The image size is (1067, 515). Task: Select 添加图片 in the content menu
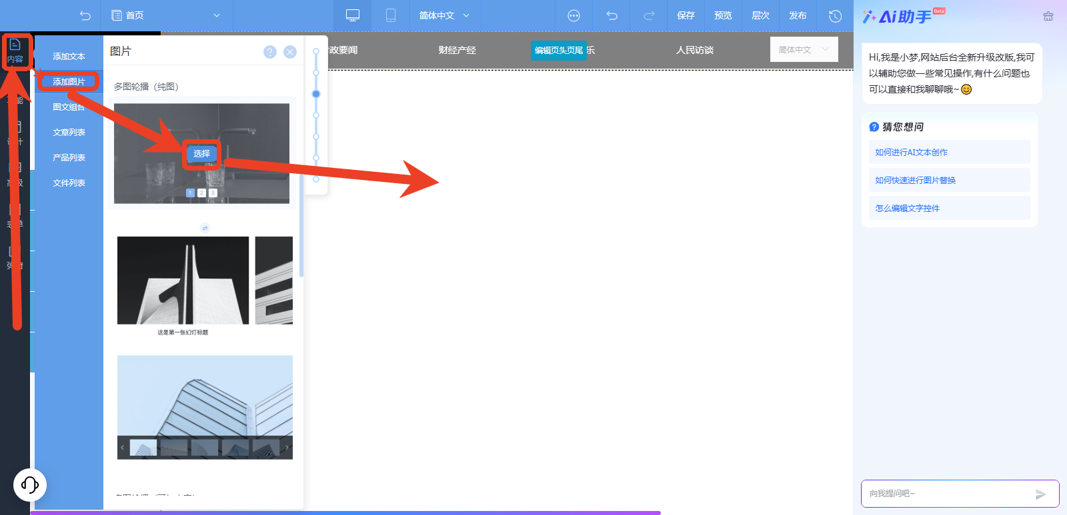coord(69,82)
